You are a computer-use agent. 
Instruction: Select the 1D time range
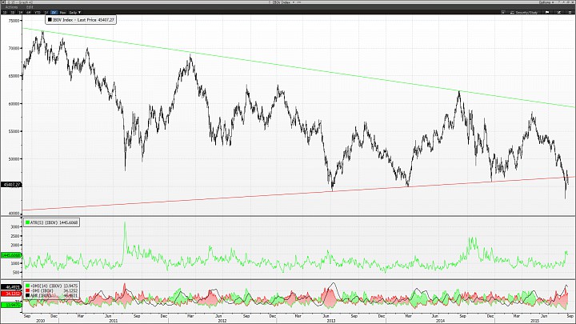click(5, 13)
